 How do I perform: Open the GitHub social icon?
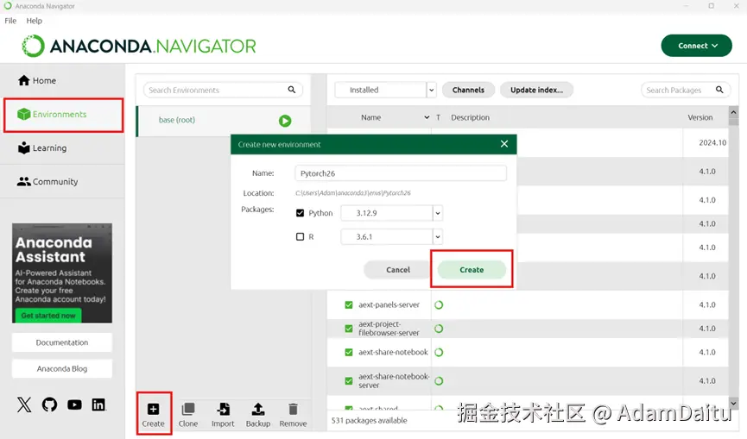pos(49,405)
